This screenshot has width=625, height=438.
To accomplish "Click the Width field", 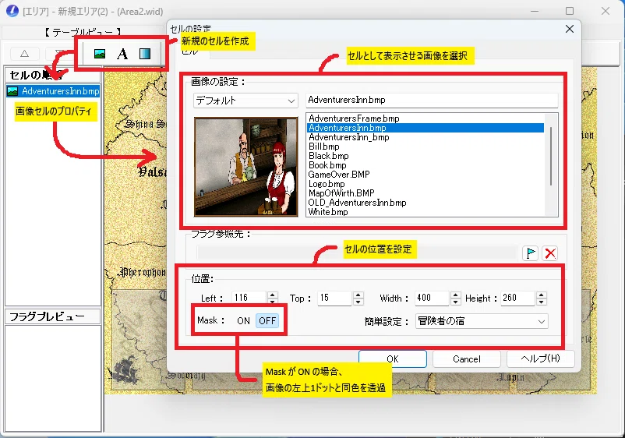I will (432, 298).
